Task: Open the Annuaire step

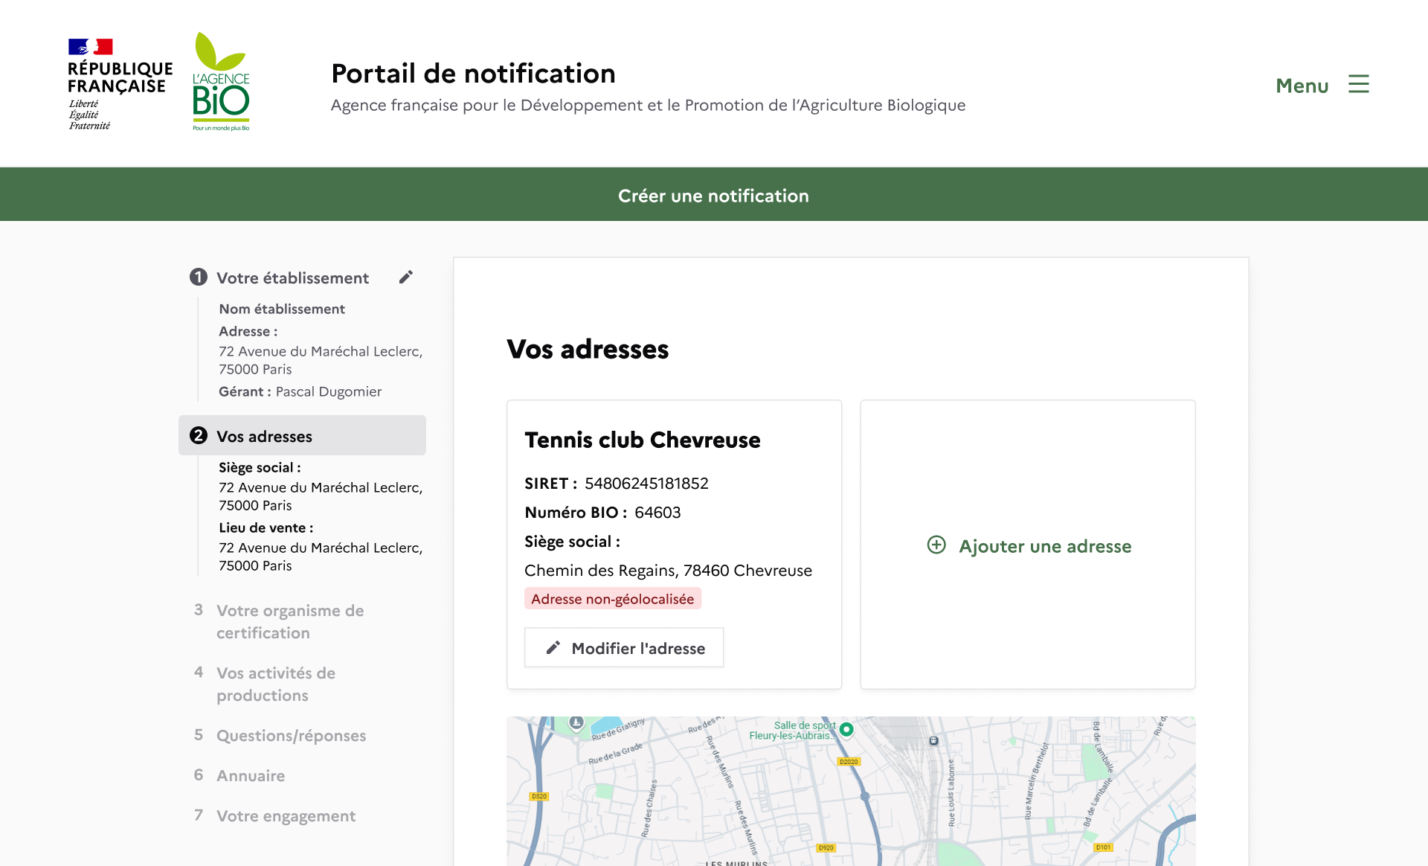Action: (251, 776)
